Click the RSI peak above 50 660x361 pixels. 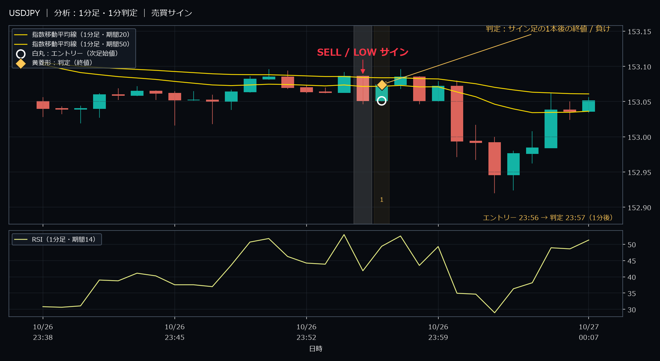pos(344,234)
